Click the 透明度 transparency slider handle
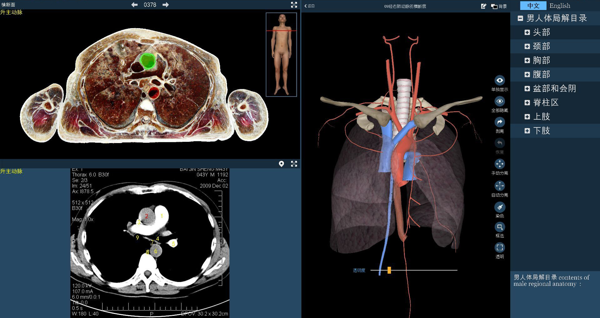The width and height of the screenshot is (600, 318). point(389,270)
